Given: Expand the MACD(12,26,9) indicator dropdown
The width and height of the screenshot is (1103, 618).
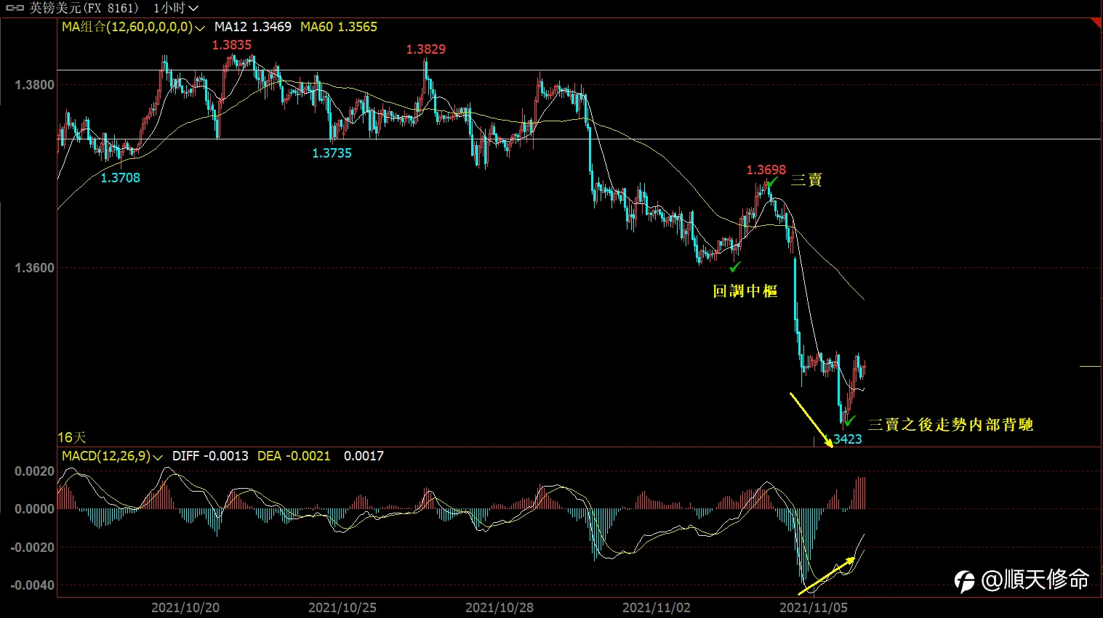Looking at the screenshot, I should tap(112, 456).
